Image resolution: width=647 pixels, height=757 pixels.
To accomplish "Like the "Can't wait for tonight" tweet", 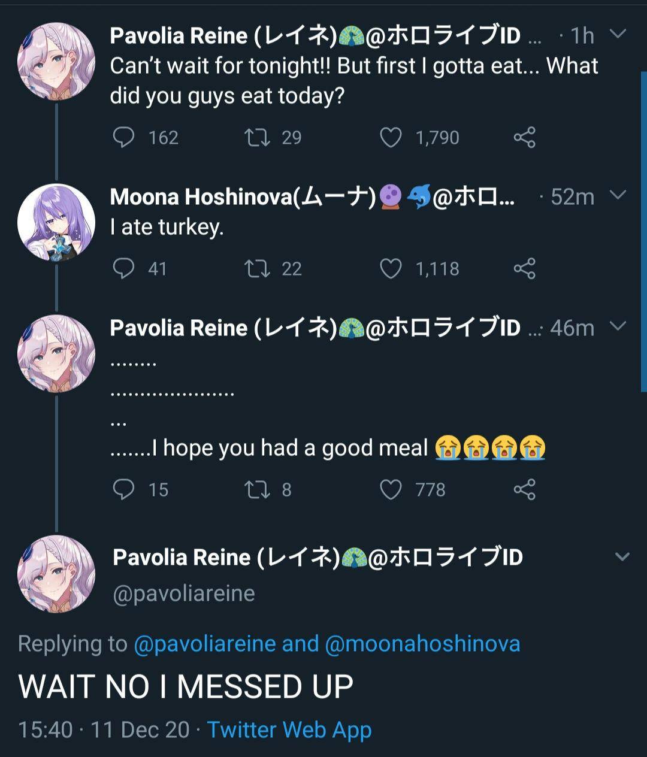I will pos(391,138).
